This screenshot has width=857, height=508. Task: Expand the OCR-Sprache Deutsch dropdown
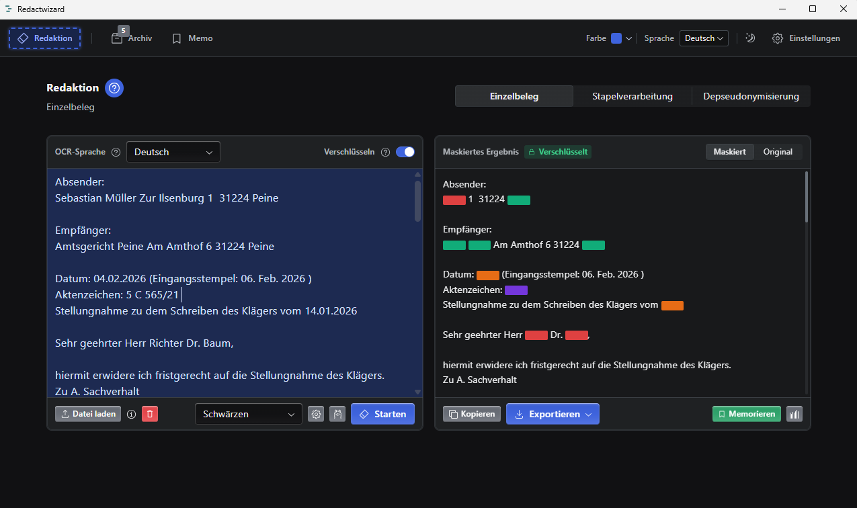pyautogui.click(x=173, y=153)
